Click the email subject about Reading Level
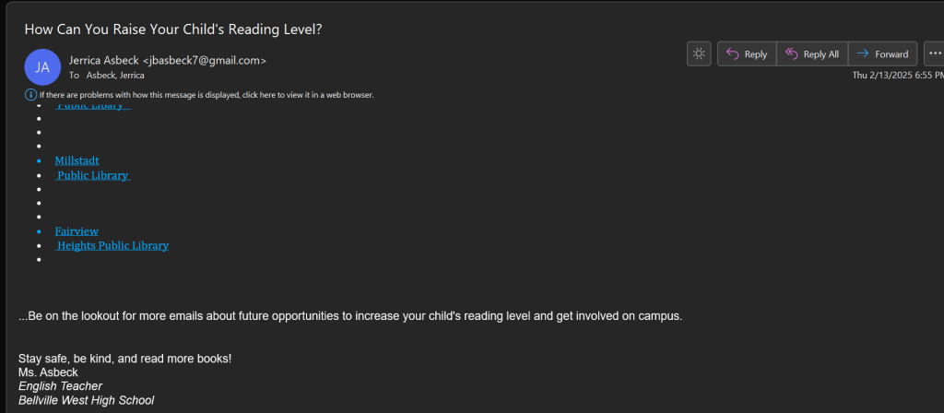944x413 pixels. (x=173, y=29)
